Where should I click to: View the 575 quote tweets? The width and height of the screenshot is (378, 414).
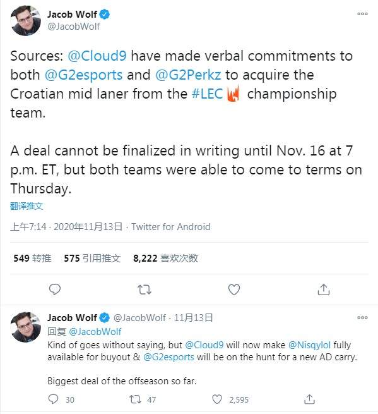click(x=92, y=259)
